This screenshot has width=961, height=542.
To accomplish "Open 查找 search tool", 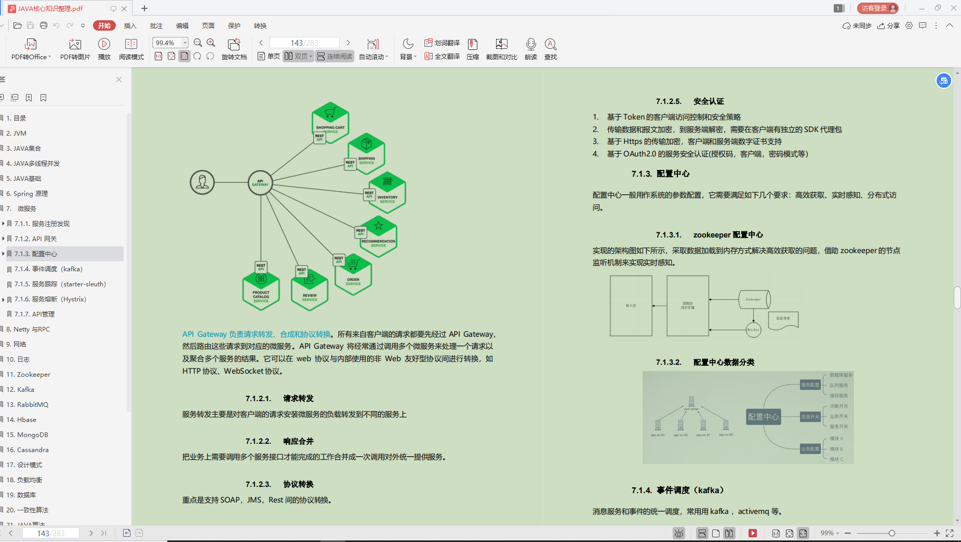I will [551, 49].
